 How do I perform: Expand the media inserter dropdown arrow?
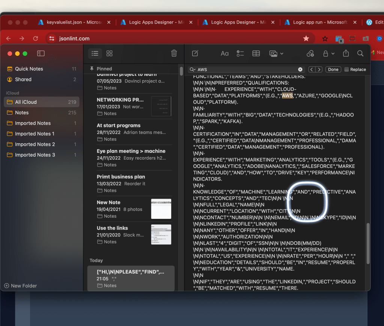click(x=282, y=54)
